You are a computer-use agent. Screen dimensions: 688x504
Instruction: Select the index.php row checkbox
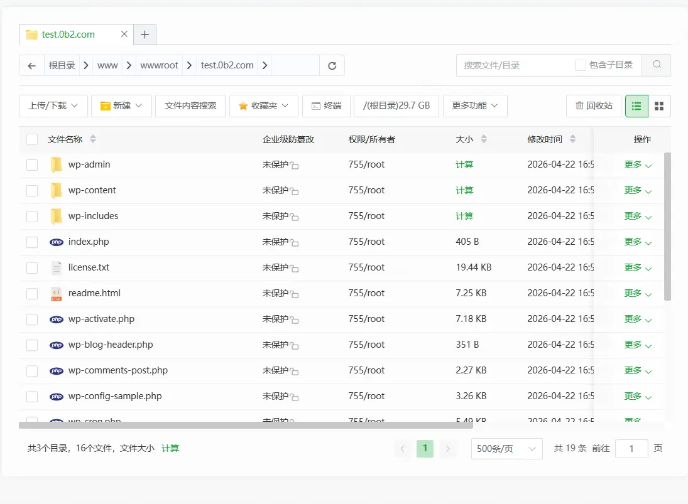(32, 242)
